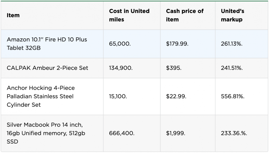Click the "Item" column header
The image size is (270, 153).
click(13, 15)
